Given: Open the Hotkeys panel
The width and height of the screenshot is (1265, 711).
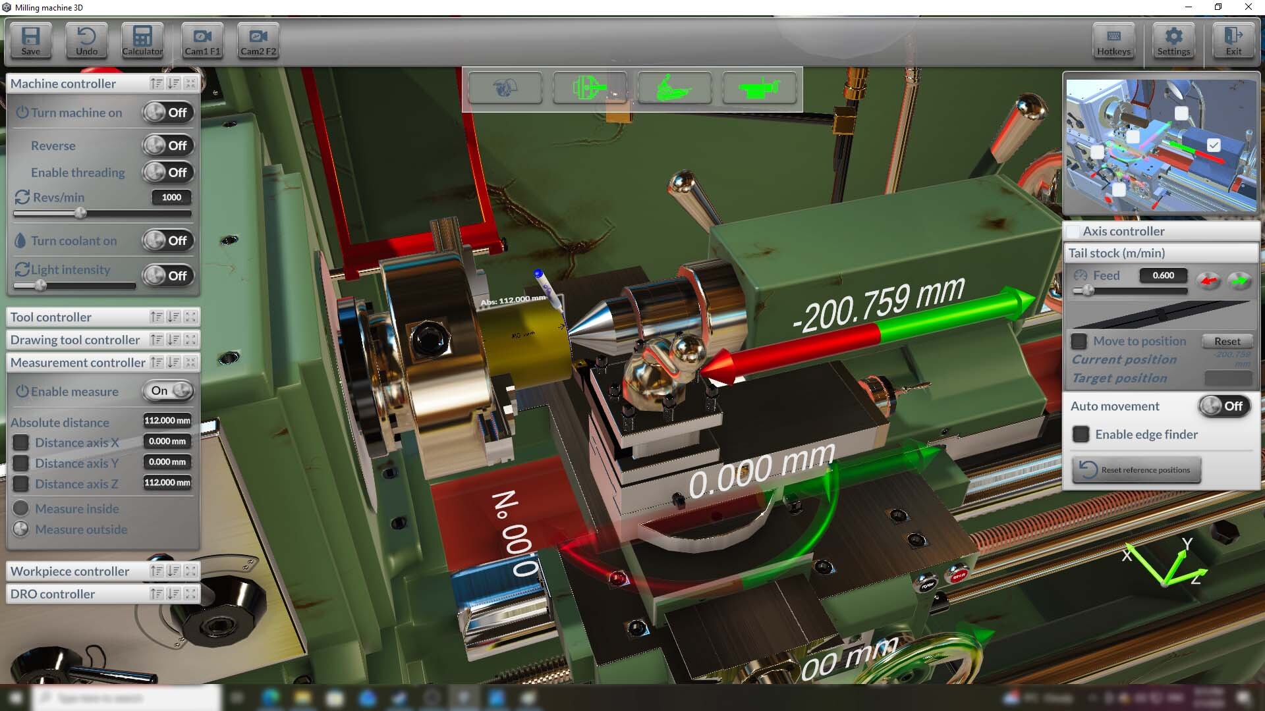Looking at the screenshot, I should pos(1113,40).
